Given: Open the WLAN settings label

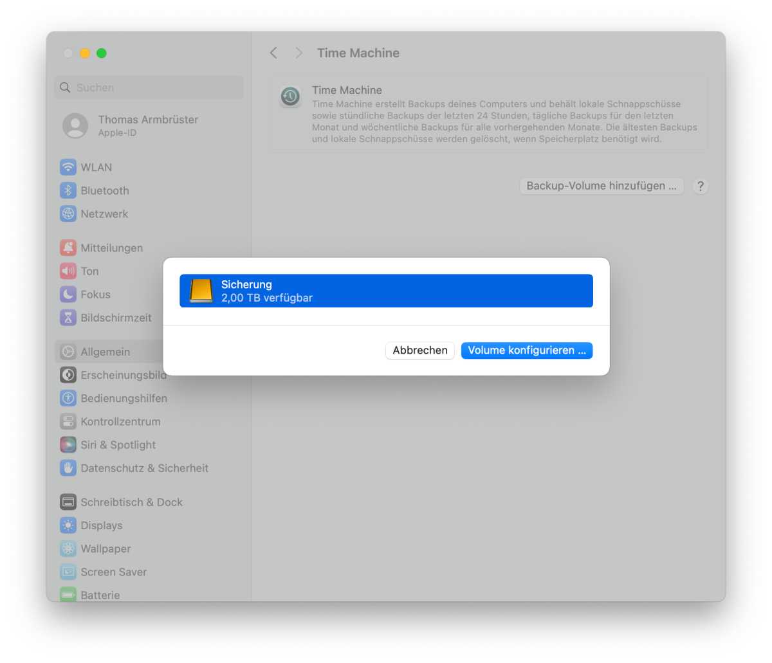Looking at the screenshot, I should click(96, 167).
